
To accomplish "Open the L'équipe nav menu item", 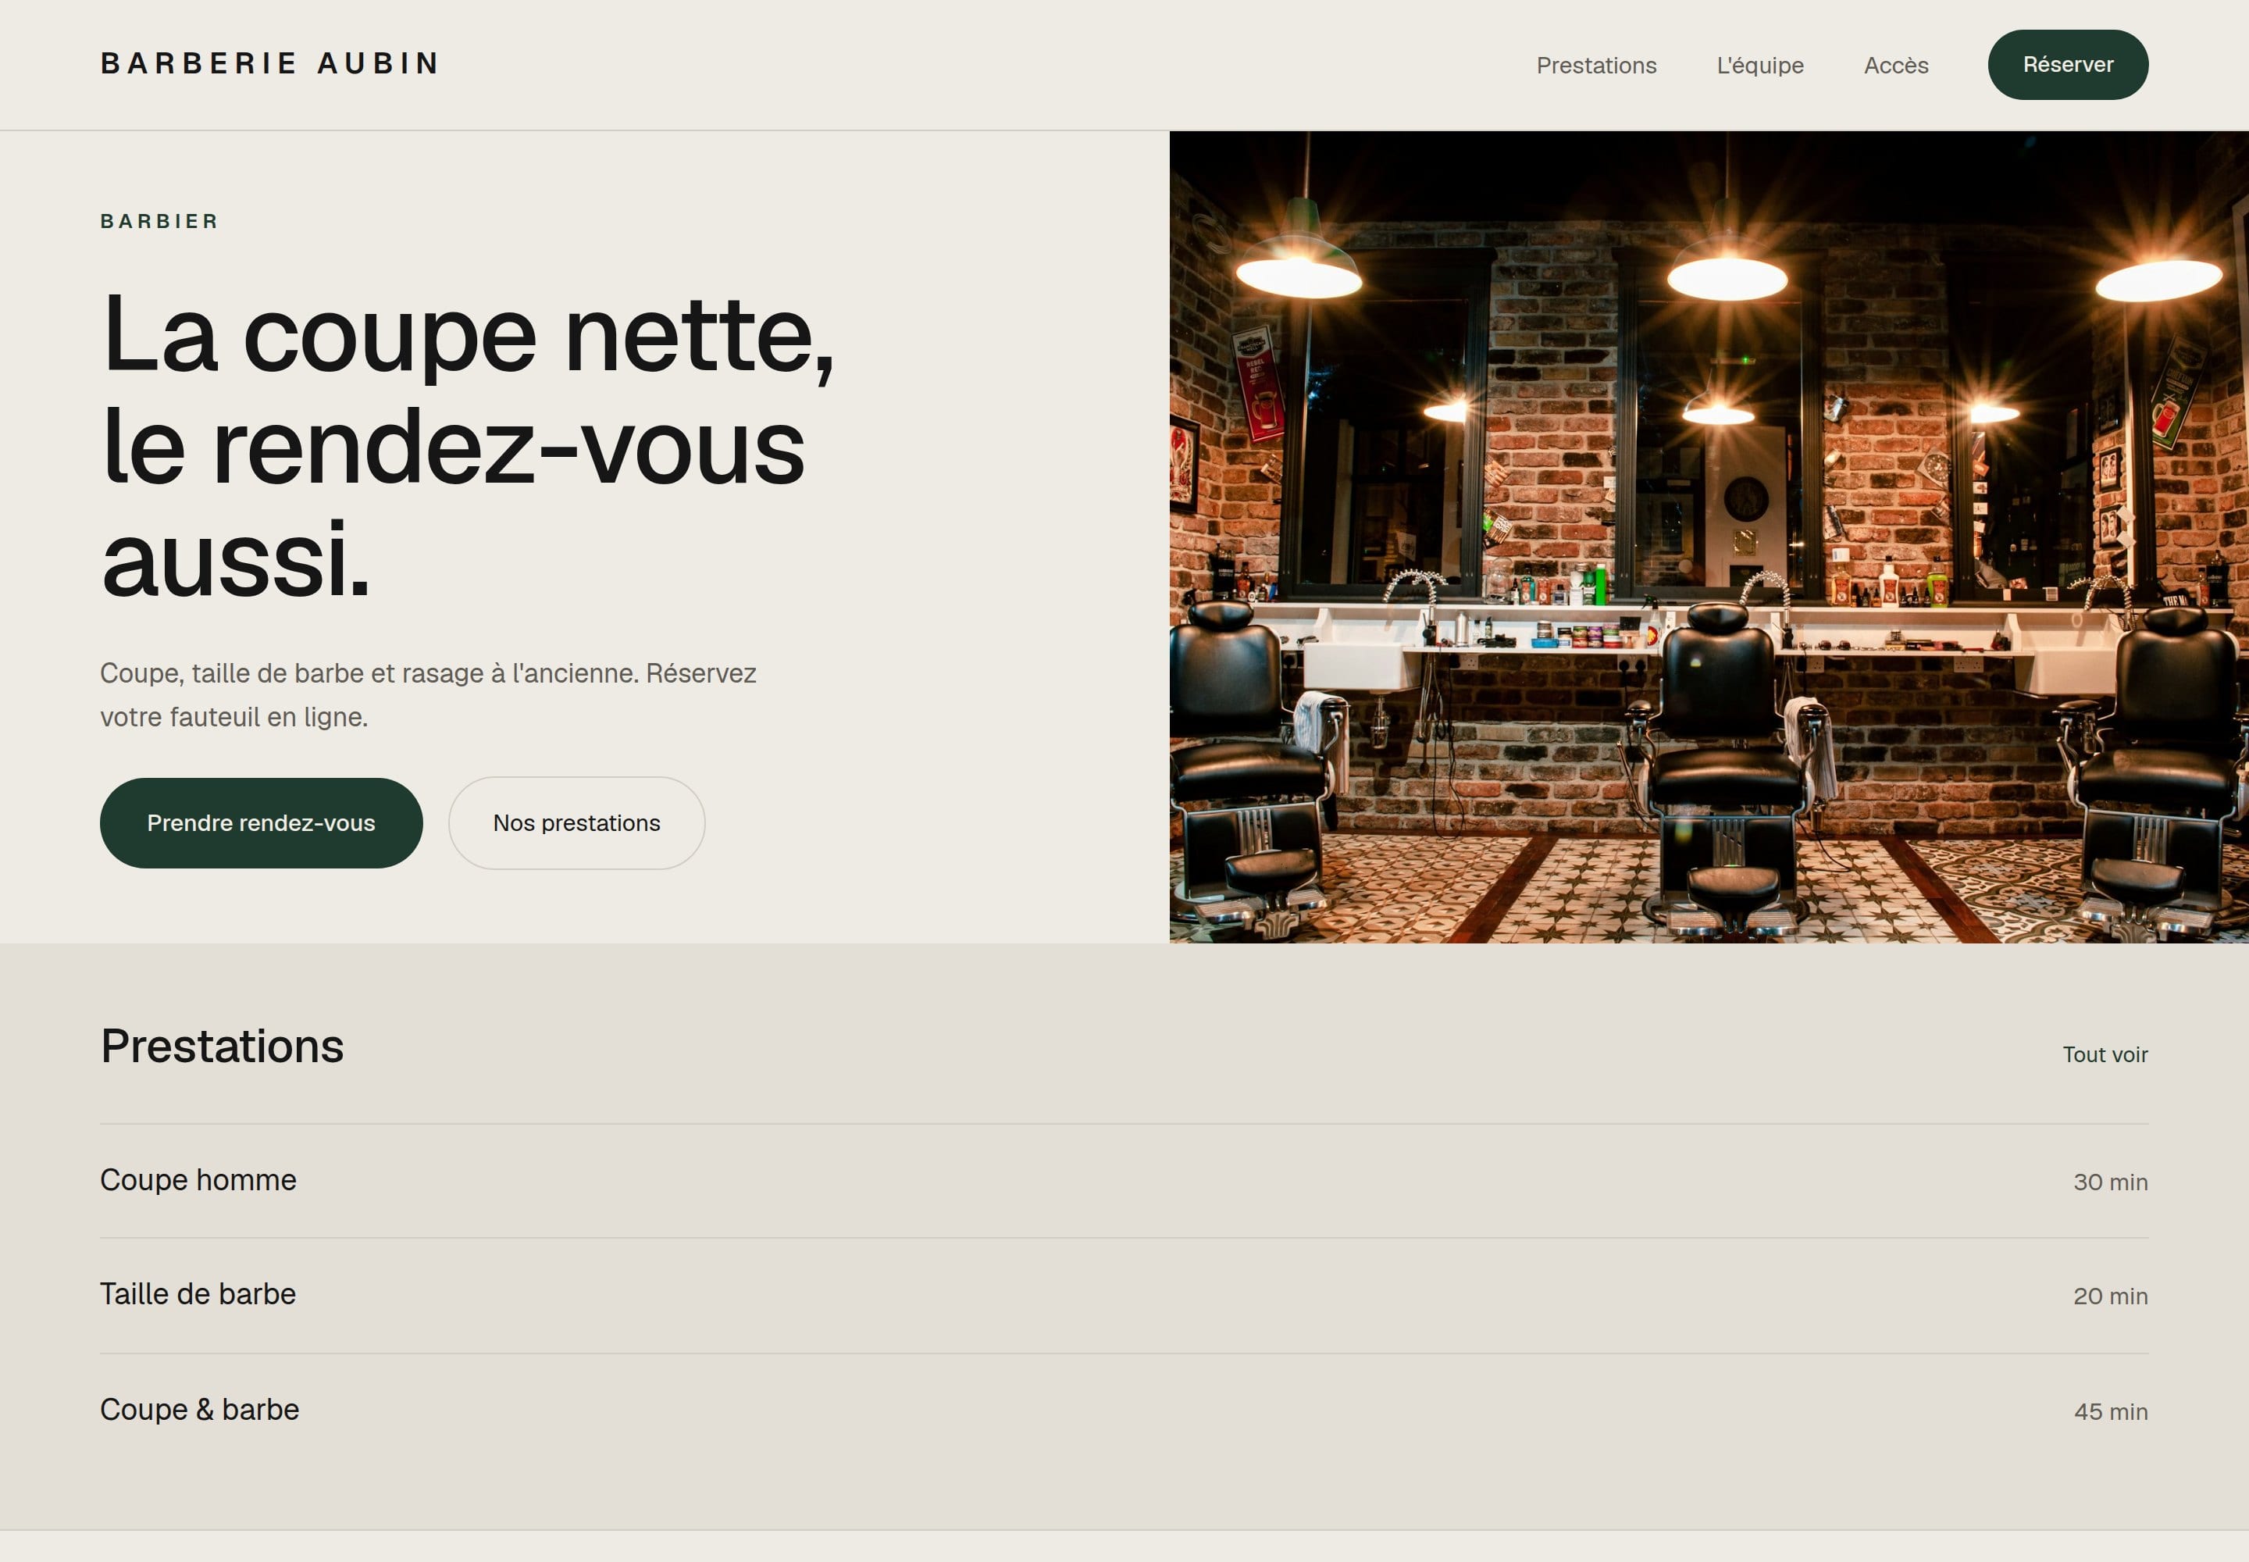I will tap(1759, 66).
